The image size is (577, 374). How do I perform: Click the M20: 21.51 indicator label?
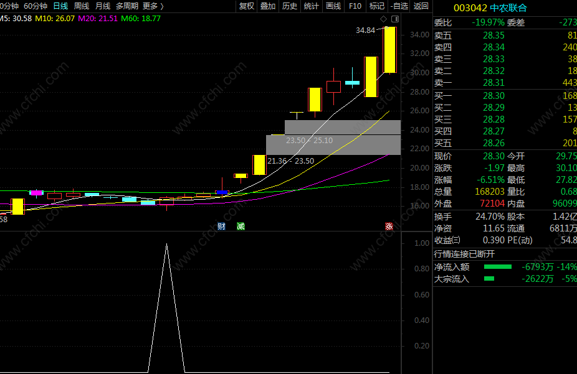[x=98, y=19]
